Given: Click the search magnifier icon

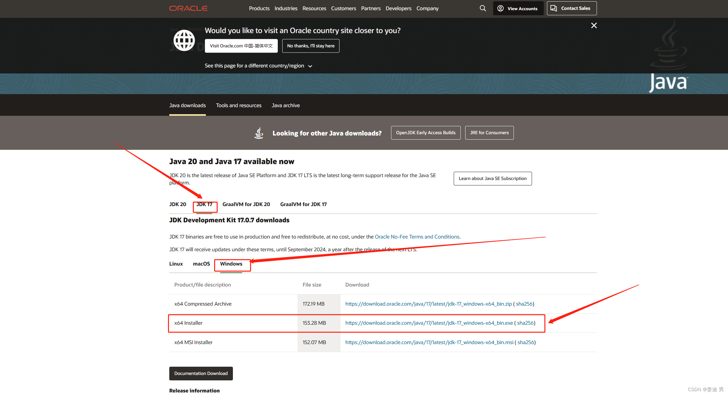Looking at the screenshot, I should (x=483, y=8).
